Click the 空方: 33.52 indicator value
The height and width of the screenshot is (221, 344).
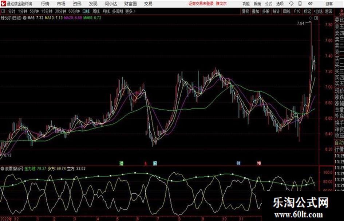tap(76, 169)
